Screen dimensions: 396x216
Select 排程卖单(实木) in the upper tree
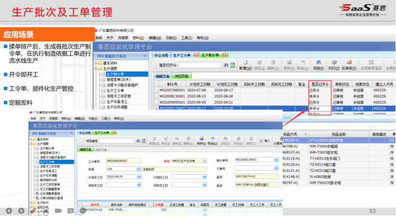click(119, 79)
